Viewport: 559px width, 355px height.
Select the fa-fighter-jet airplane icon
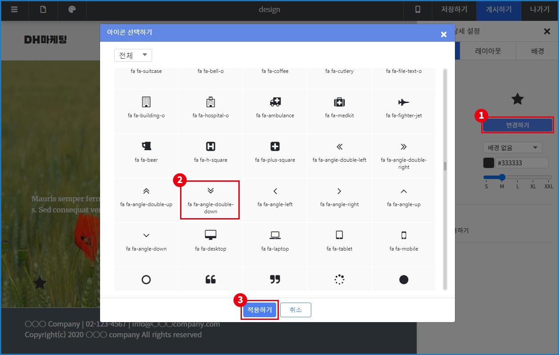point(403,107)
